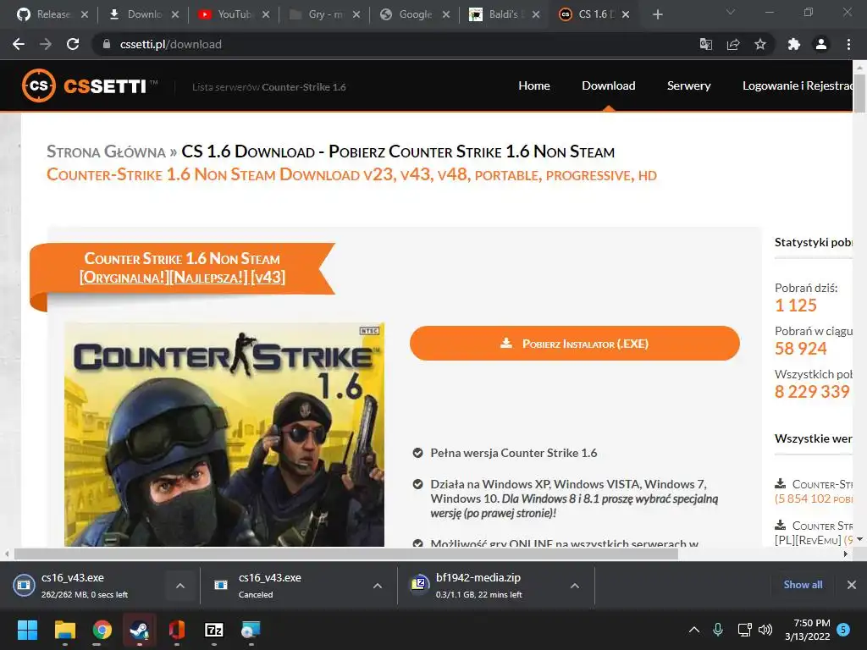The height and width of the screenshot is (650, 867).
Task: Open site info via the padlock icon
Action: coord(107,44)
